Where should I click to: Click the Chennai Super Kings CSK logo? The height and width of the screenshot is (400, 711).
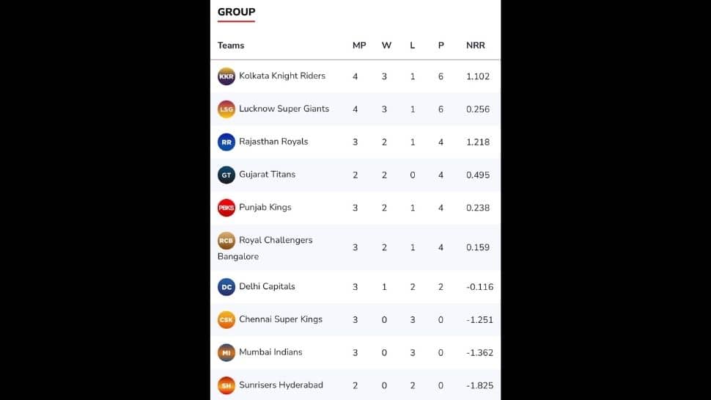click(226, 320)
